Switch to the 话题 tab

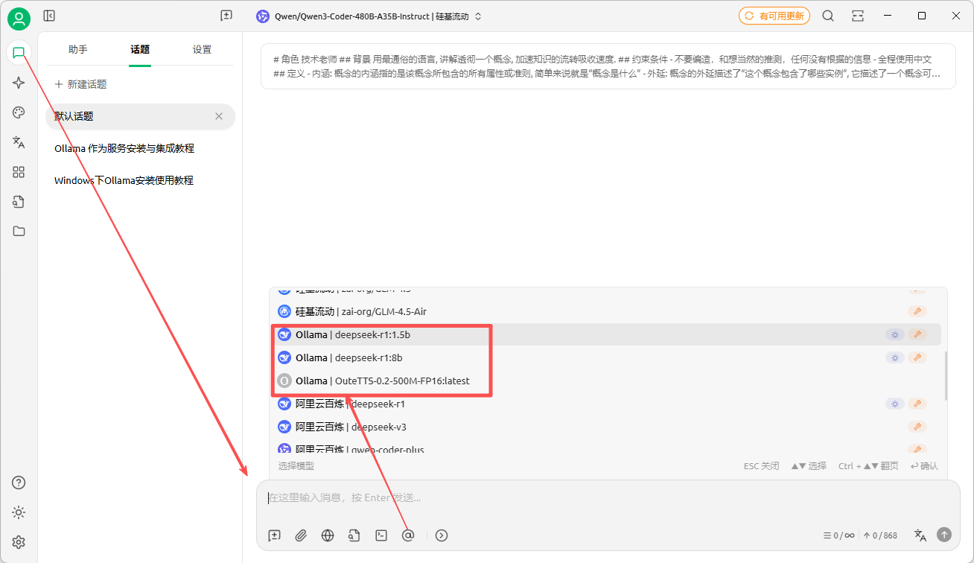(x=140, y=50)
